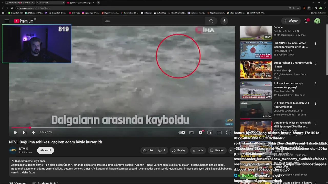Image resolution: width=328 pixels, height=184 pixels.
Task: Open 'İki kuzeni kurtarmak için' video title
Action: 289,85
